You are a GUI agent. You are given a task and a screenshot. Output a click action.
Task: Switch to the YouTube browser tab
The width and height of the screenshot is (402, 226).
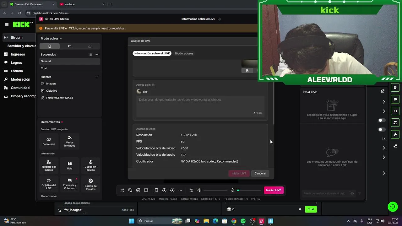82,4
